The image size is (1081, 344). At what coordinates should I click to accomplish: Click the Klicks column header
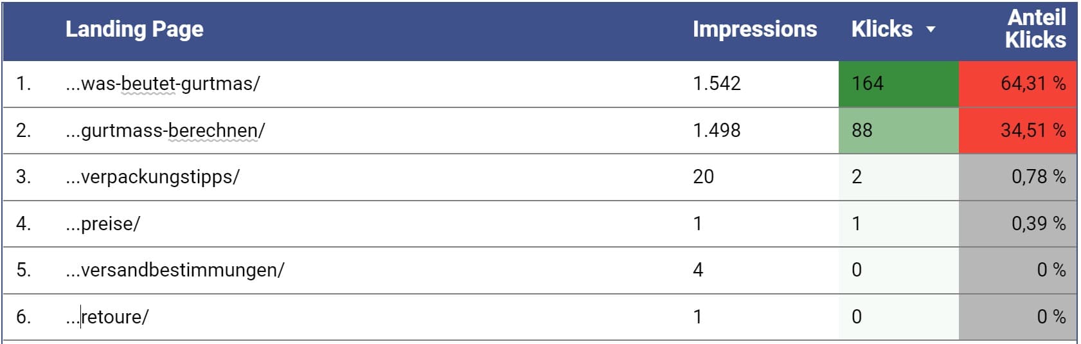(882, 29)
